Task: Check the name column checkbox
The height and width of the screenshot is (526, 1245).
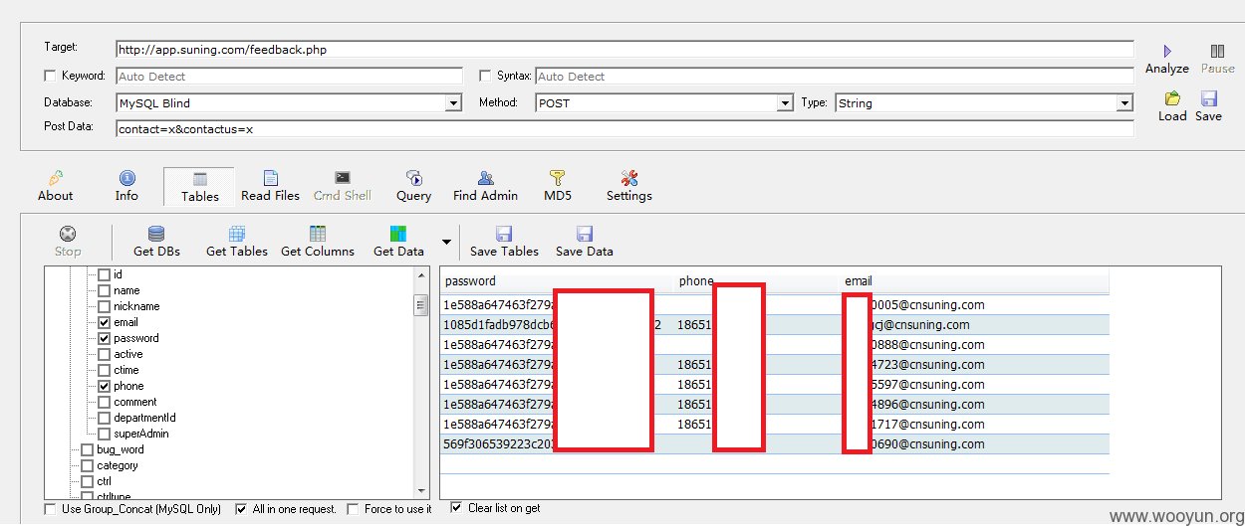Action: click(104, 290)
